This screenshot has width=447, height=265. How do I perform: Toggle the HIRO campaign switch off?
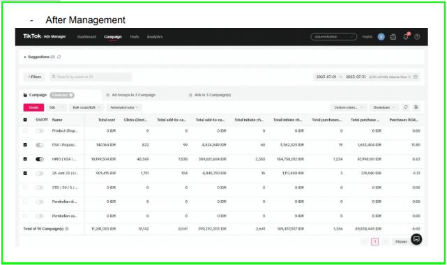[40, 159]
